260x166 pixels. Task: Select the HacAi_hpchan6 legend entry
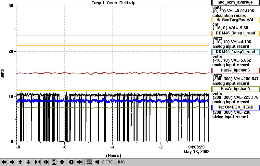[235, 70]
